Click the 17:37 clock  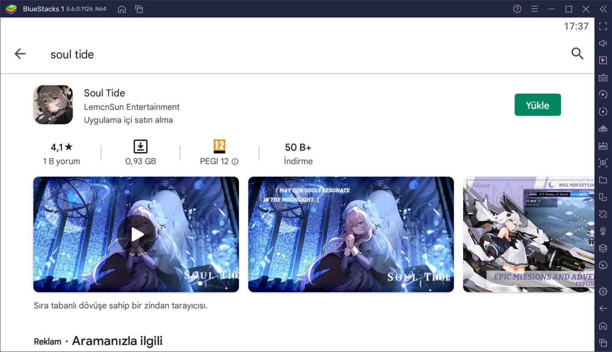pyautogui.click(x=576, y=26)
